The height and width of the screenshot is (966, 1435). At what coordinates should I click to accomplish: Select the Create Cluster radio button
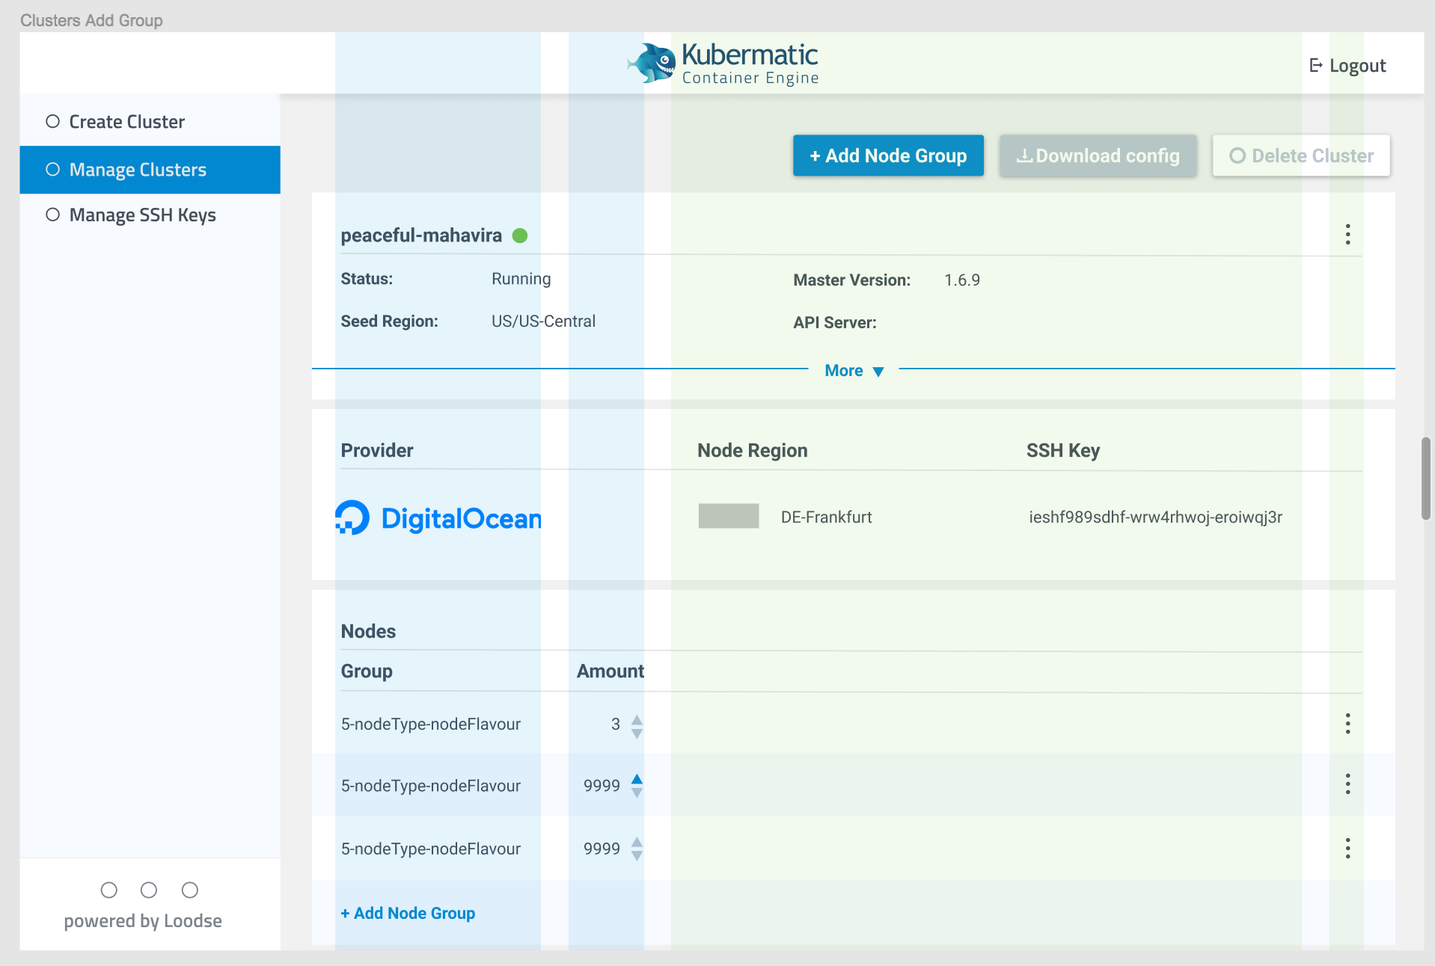(52, 120)
